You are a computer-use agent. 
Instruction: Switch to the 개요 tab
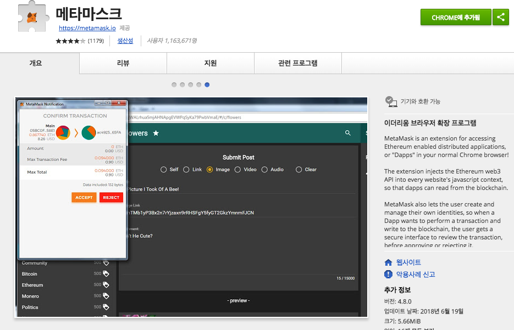tap(36, 63)
